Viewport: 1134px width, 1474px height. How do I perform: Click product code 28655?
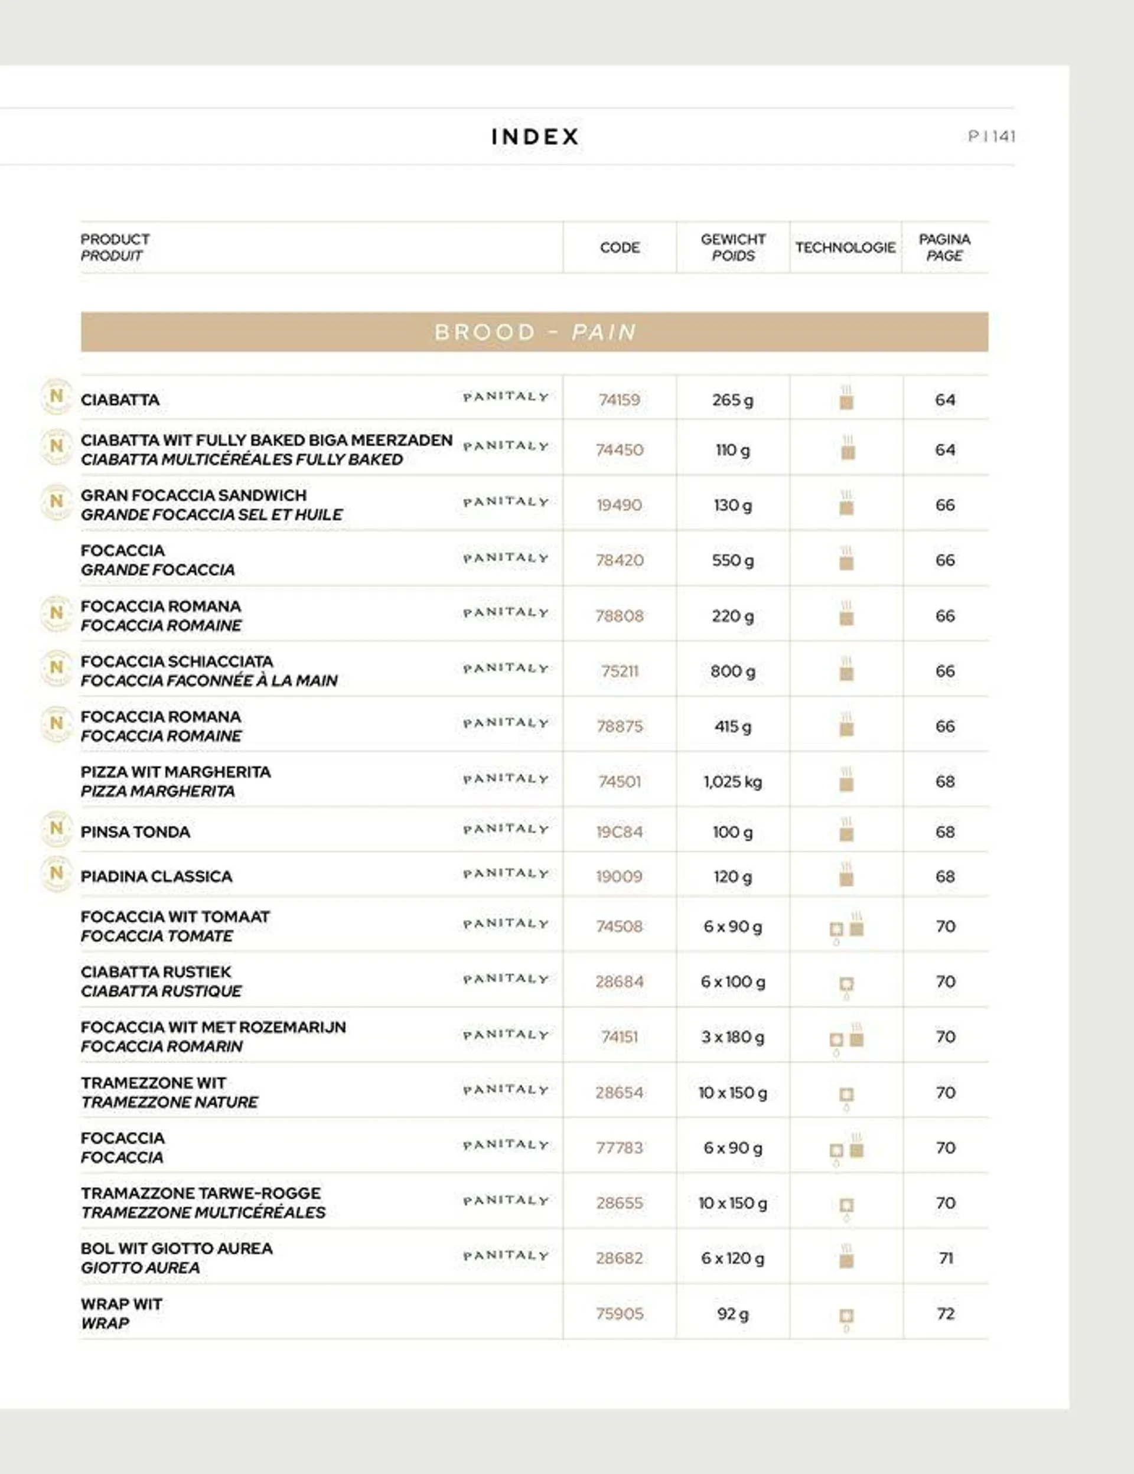pos(620,1203)
